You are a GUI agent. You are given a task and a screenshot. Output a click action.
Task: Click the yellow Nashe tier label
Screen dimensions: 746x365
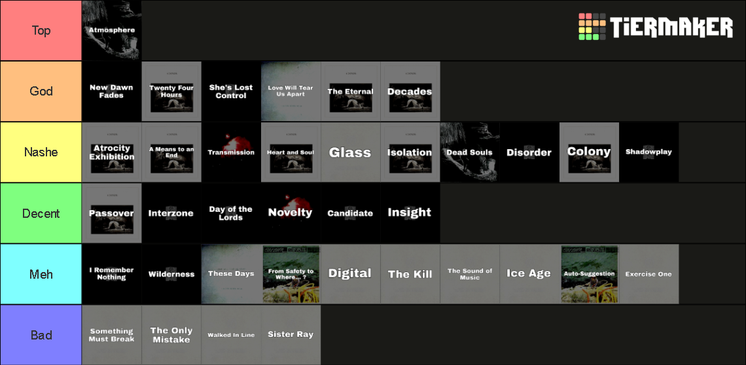click(x=41, y=152)
